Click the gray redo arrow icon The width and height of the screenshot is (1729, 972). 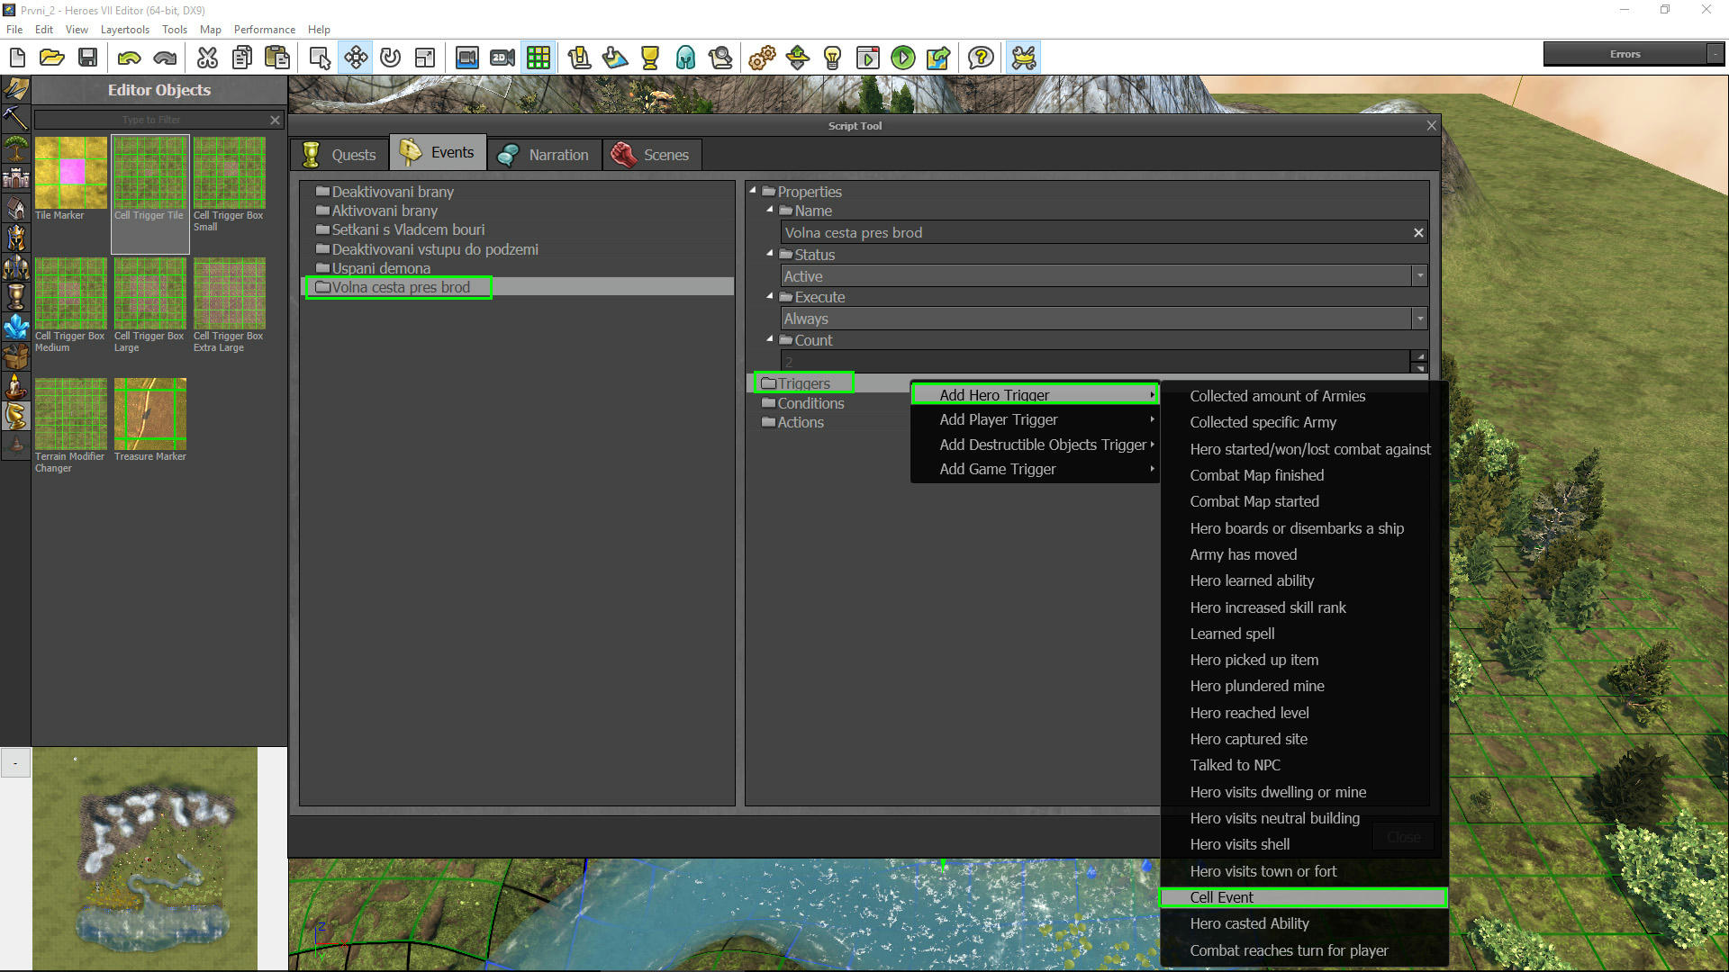point(165,58)
